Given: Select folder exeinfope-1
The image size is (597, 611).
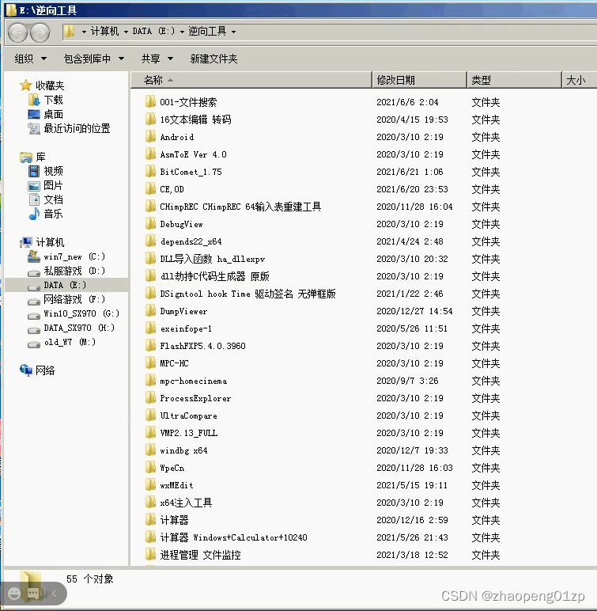Looking at the screenshot, I should 186,328.
